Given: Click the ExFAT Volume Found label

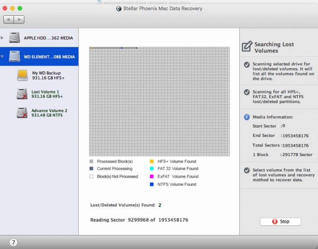Looking at the screenshot, I should pyautogui.click(x=178, y=176).
